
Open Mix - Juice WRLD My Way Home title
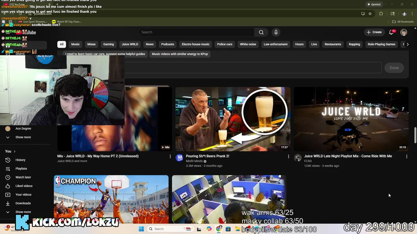98,156
